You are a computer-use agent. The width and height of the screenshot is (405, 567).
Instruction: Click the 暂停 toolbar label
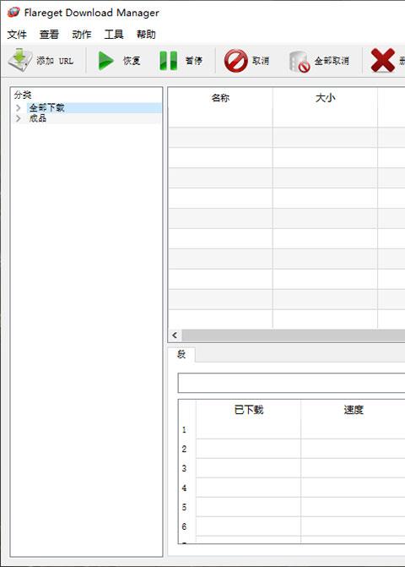tap(194, 61)
